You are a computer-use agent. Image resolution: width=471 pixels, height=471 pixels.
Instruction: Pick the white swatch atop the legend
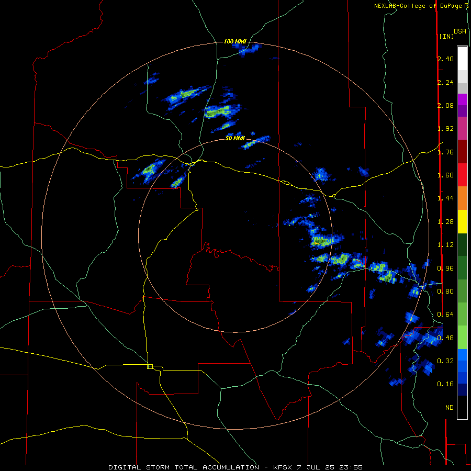point(462,58)
